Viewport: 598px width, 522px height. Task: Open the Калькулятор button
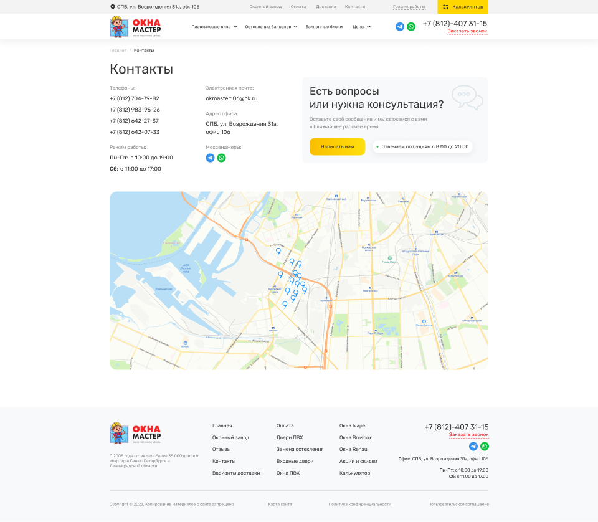point(463,7)
